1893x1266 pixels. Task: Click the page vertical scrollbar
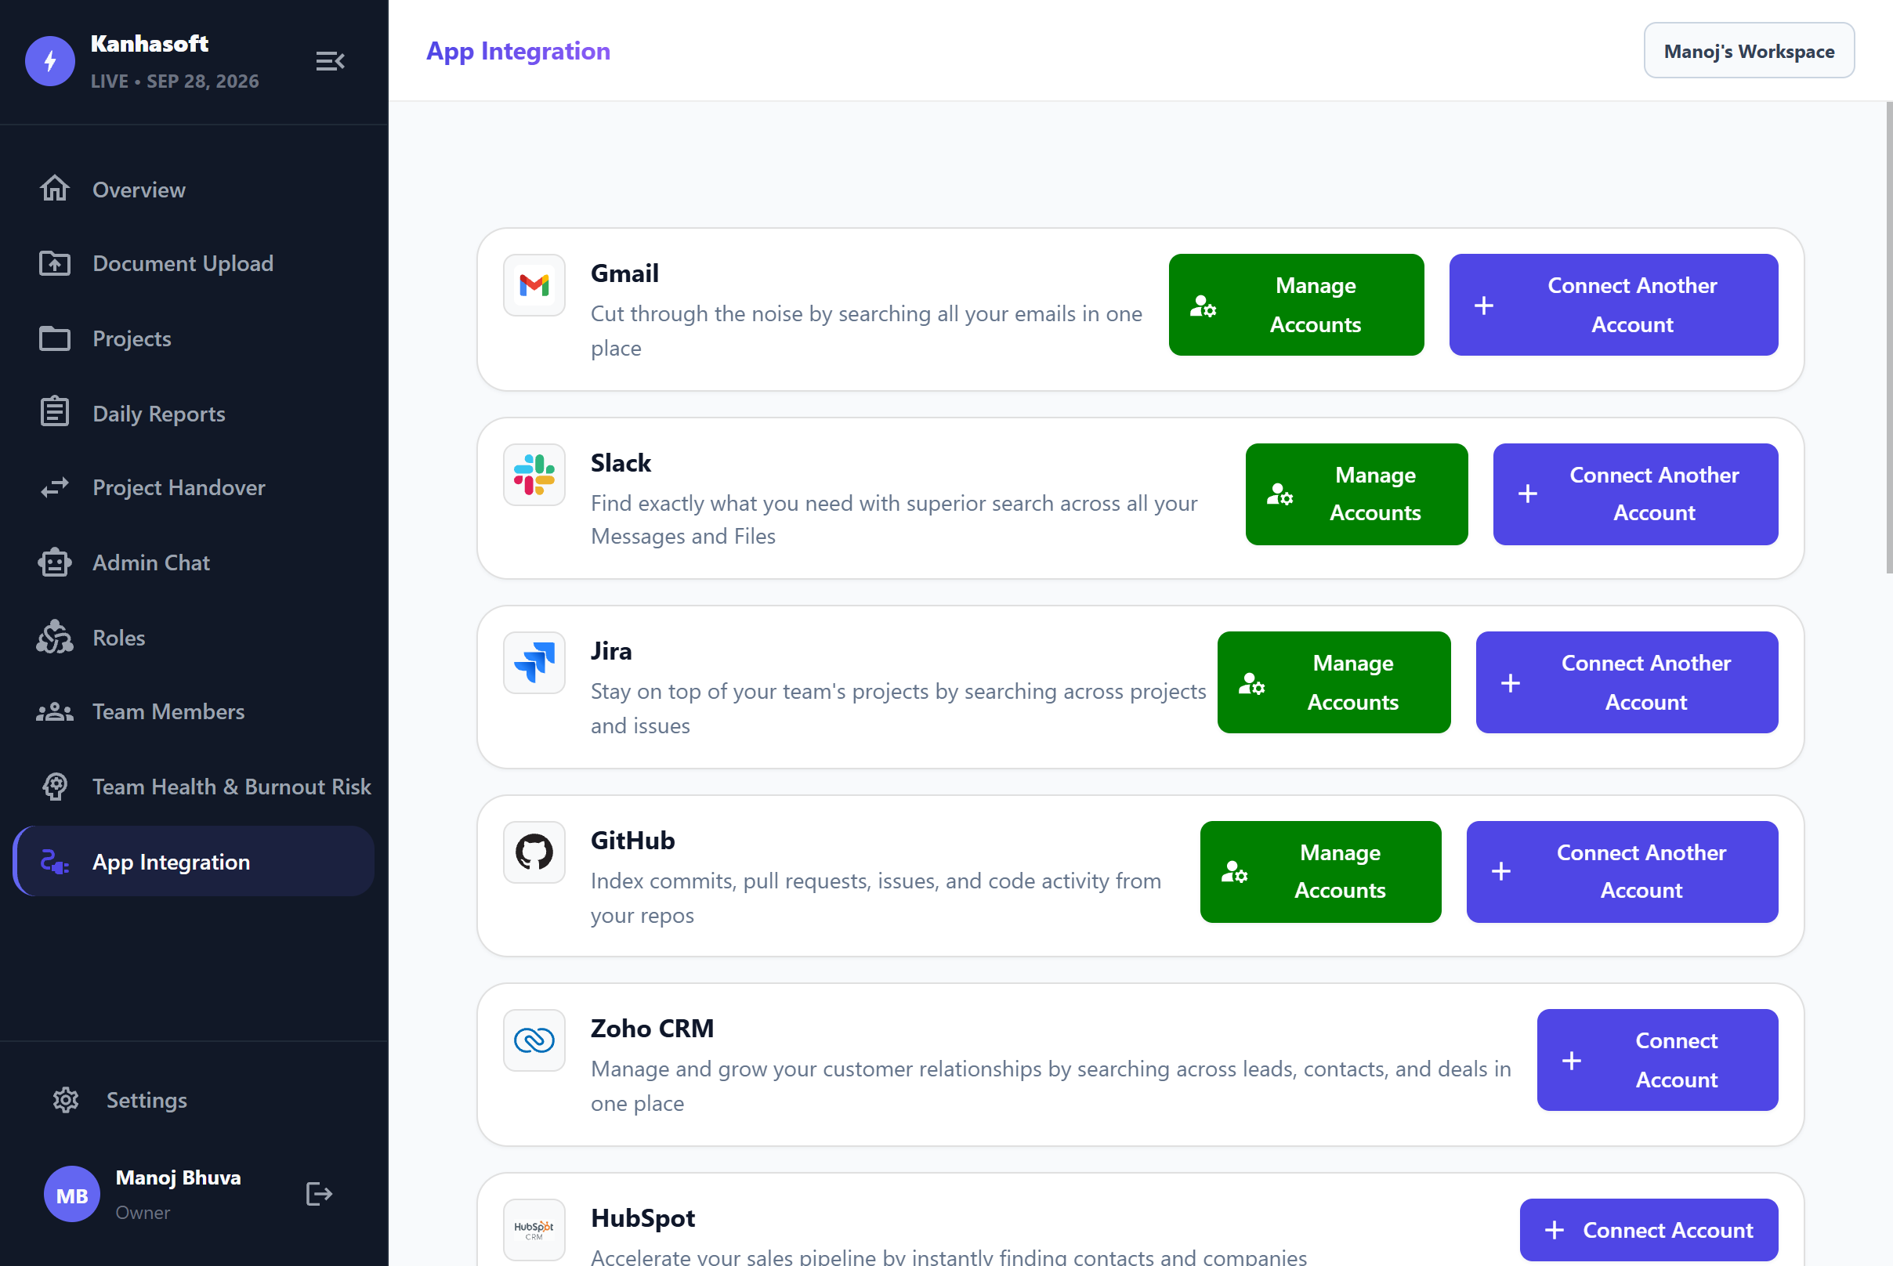pos(1888,338)
